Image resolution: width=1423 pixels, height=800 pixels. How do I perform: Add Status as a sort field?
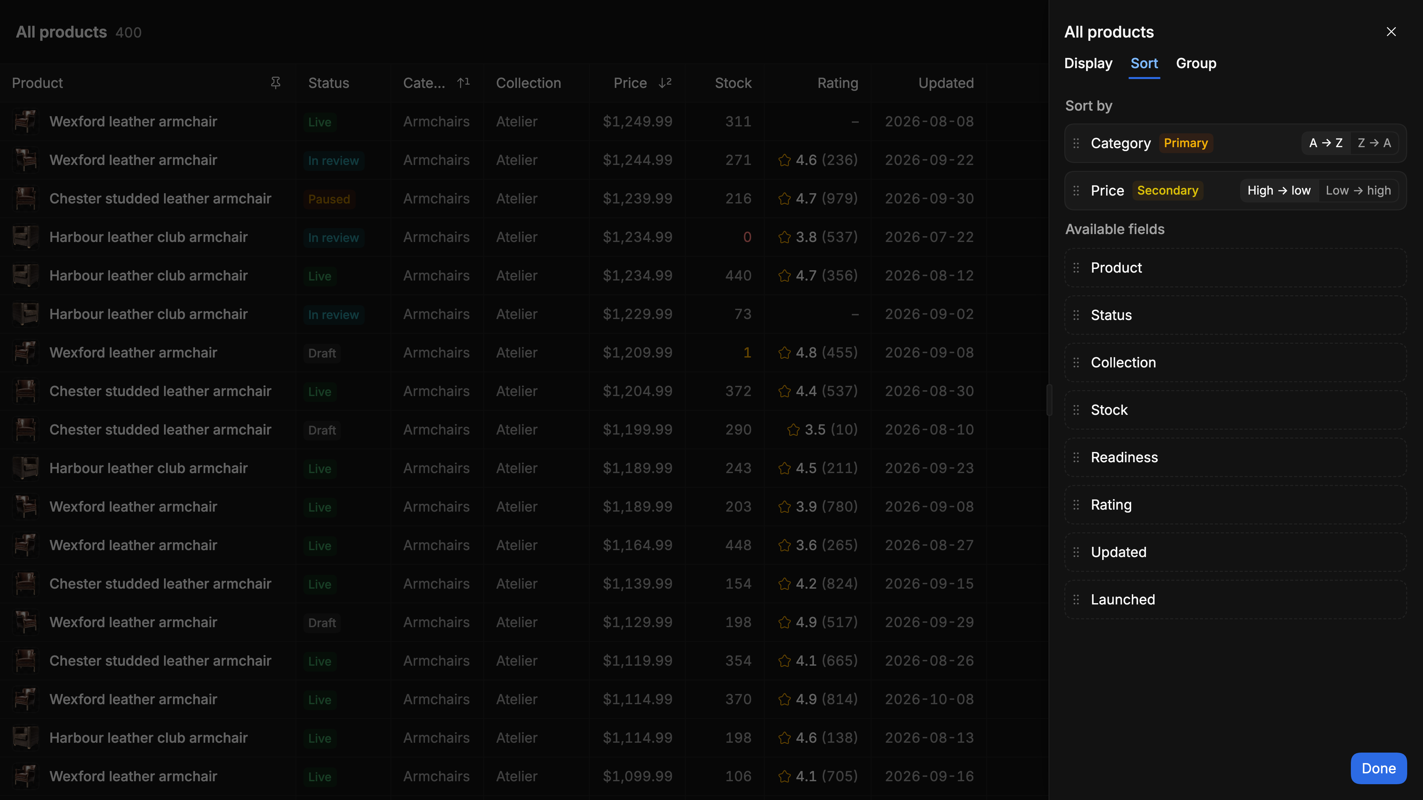1235,315
